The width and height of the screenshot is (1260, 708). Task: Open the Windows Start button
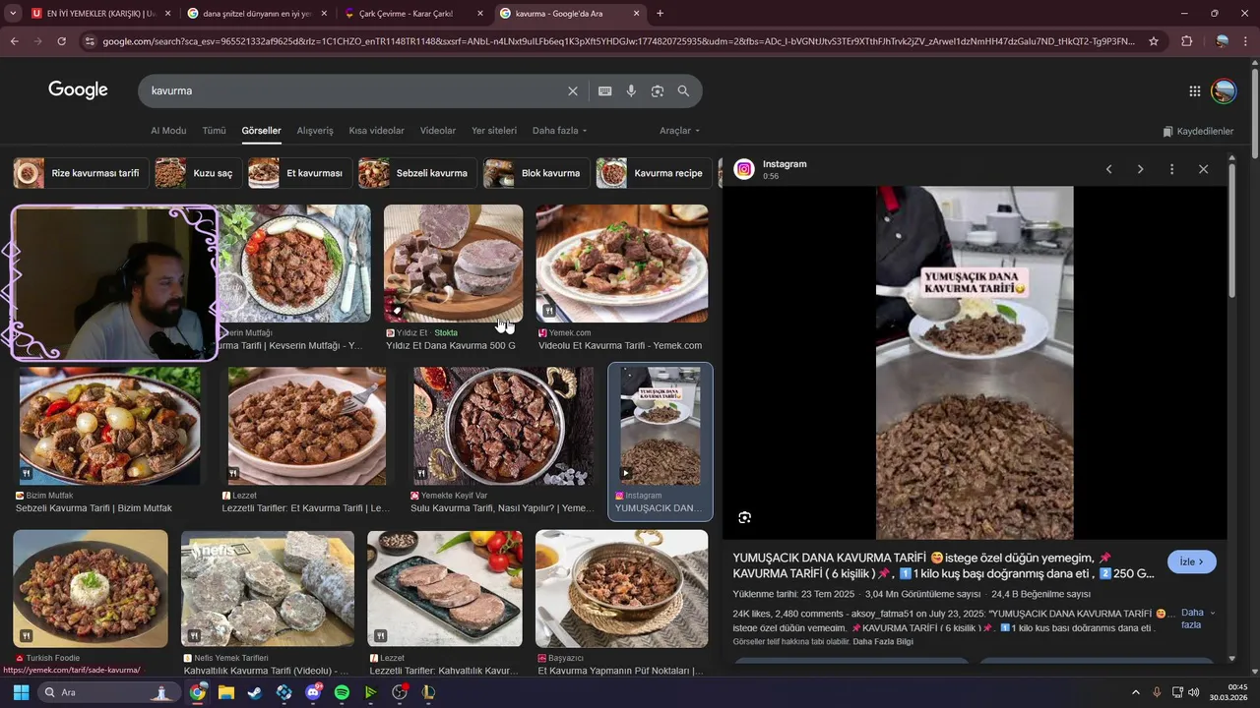tap(21, 692)
